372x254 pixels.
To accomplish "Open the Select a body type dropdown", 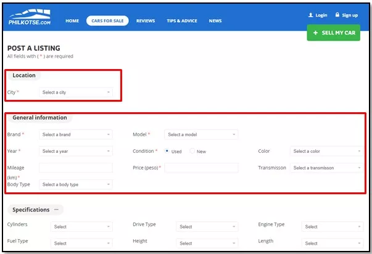I will point(76,184).
